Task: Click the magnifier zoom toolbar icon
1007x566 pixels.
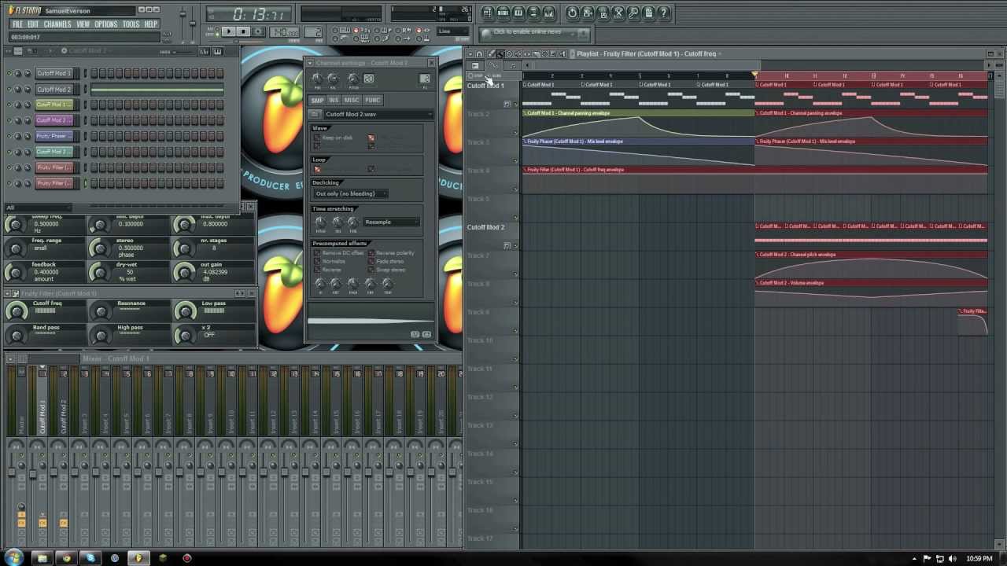Action: click(x=633, y=13)
